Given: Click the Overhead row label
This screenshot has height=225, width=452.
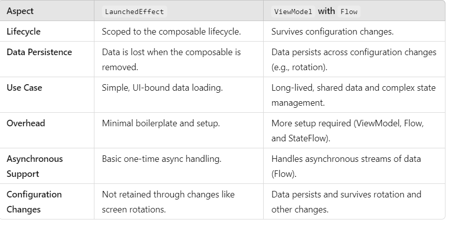Looking at the screenshot, I should pyautogui.click(x=26, y=123).
